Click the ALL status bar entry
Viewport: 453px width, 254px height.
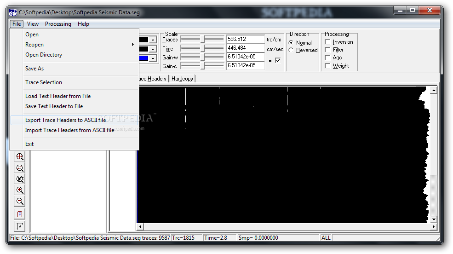[326, 238]
